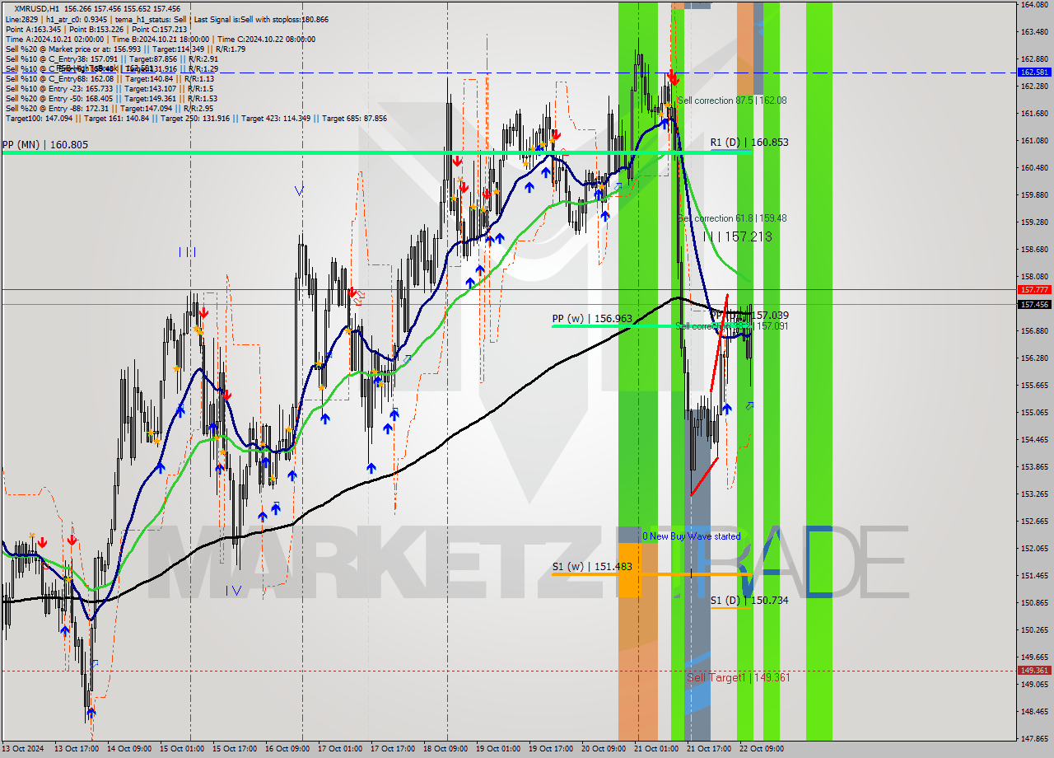
Task: Click 'Sell correction 61.8 | 159.48' label
Action: (x=732, y=218)
